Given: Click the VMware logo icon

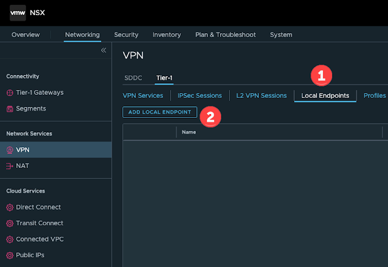Looking at the screenshot, I should [x=18, y=13].
